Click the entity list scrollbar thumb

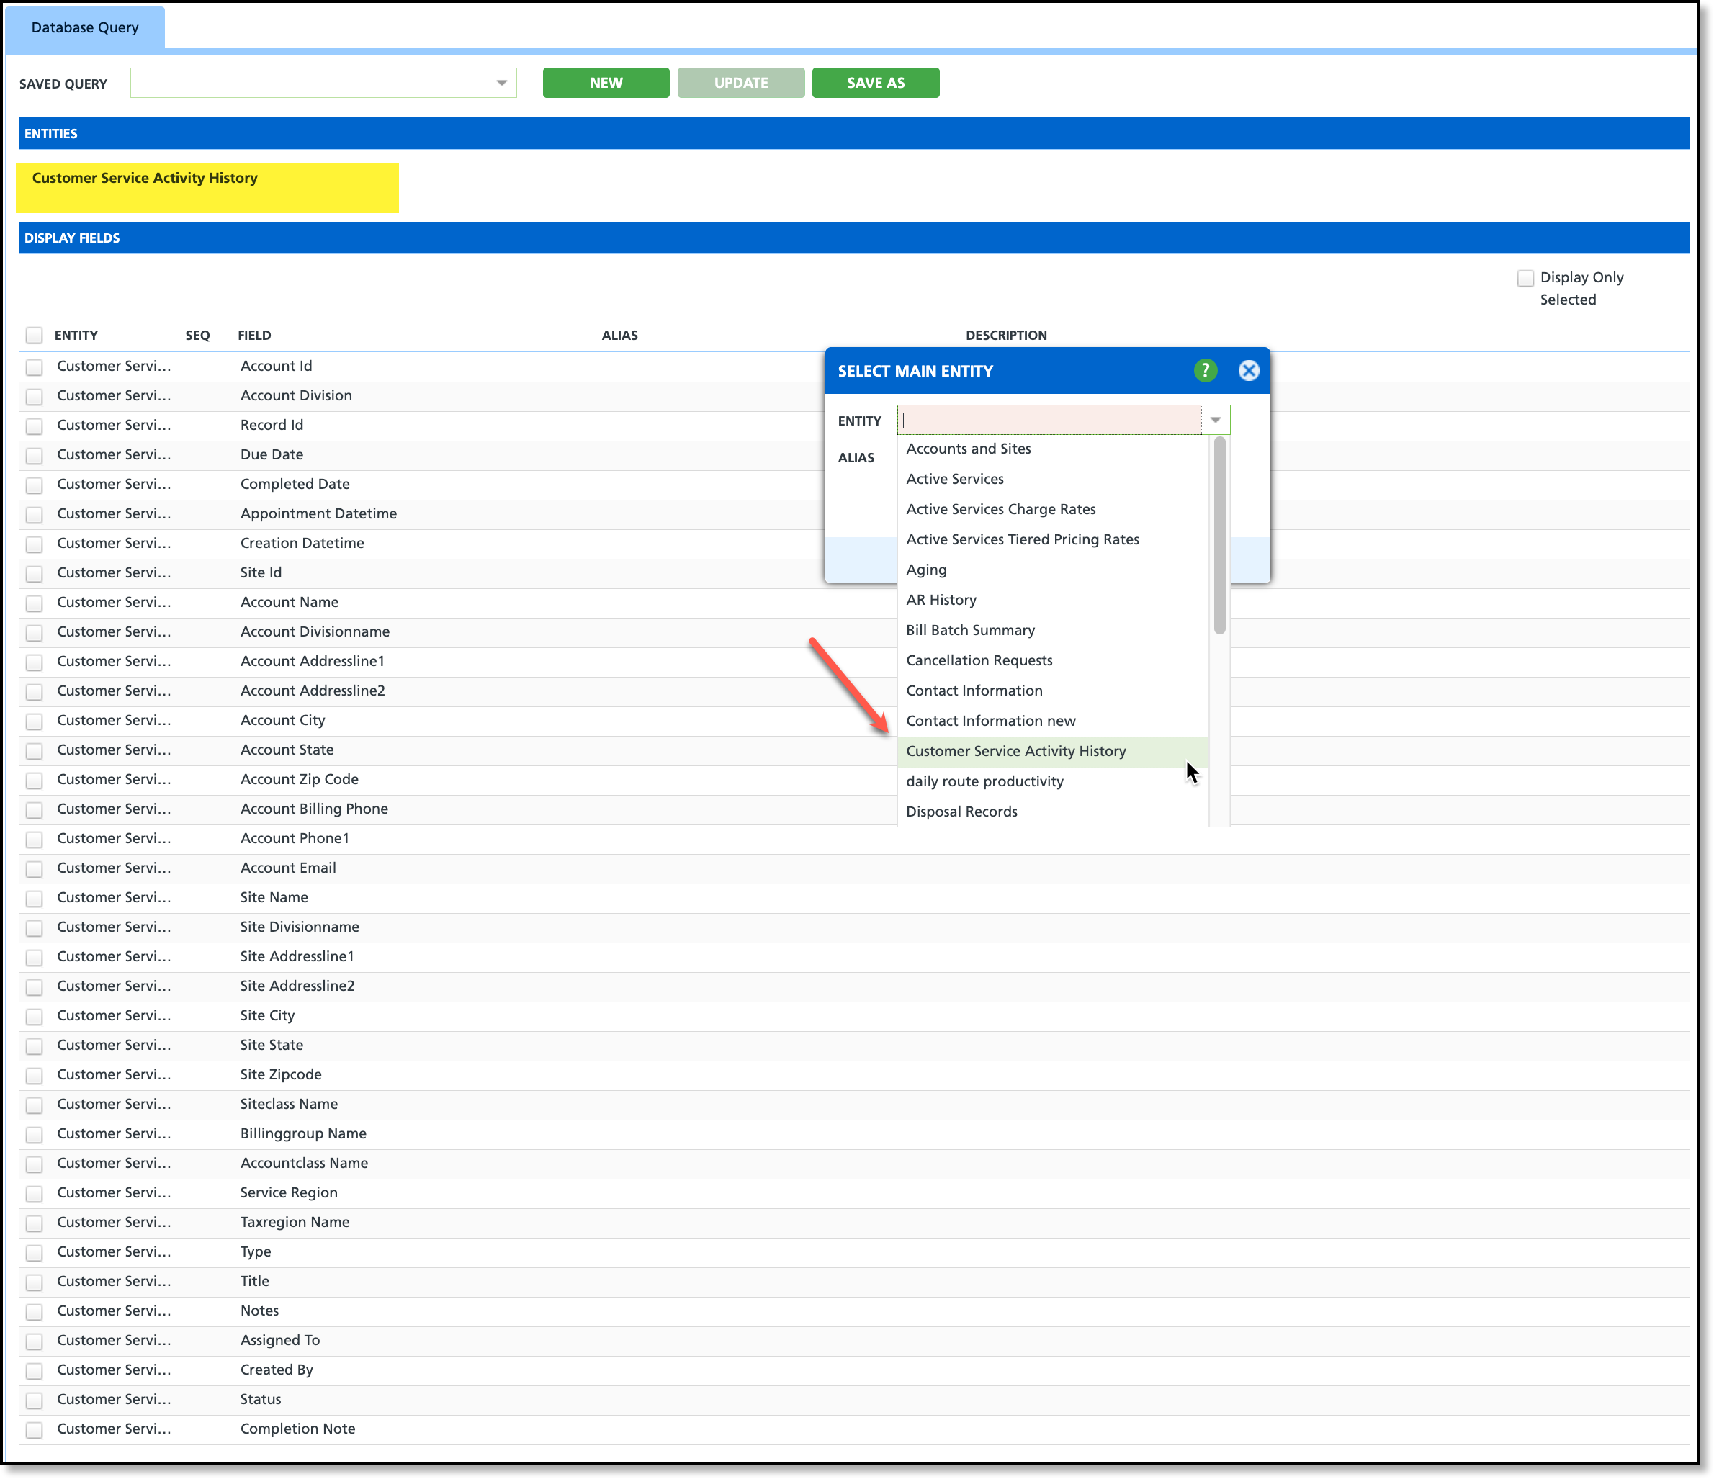click(x=1219, y=536)
